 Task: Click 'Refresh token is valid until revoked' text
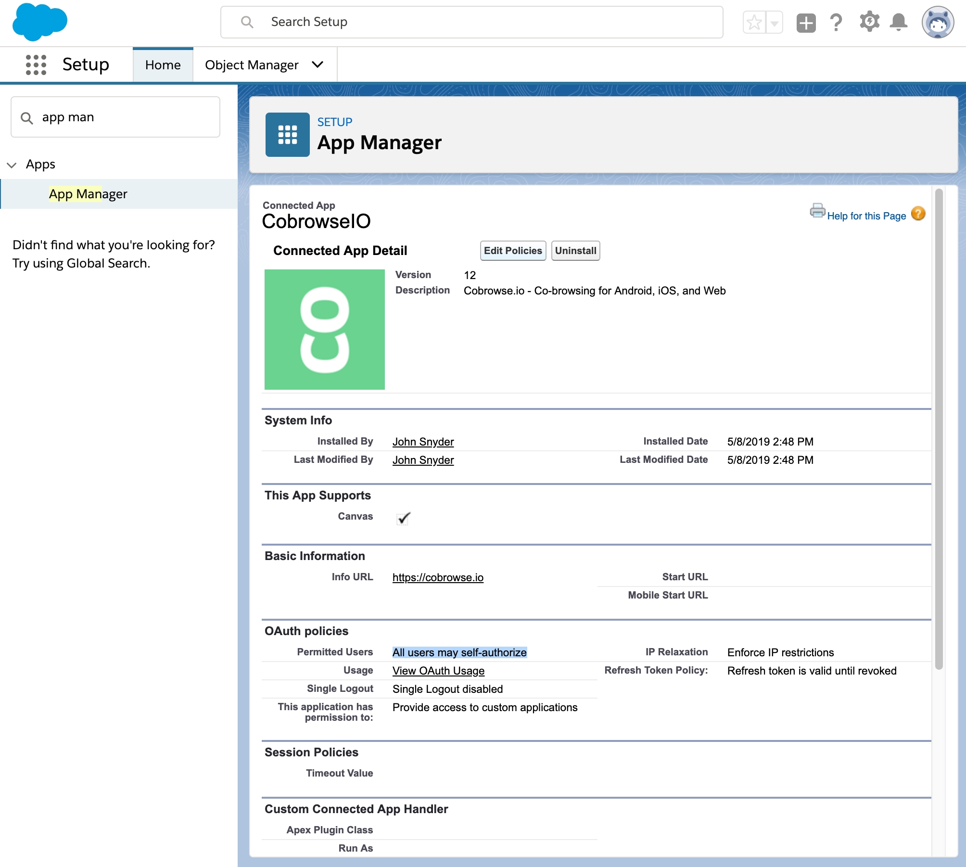[x=812, y=671]
